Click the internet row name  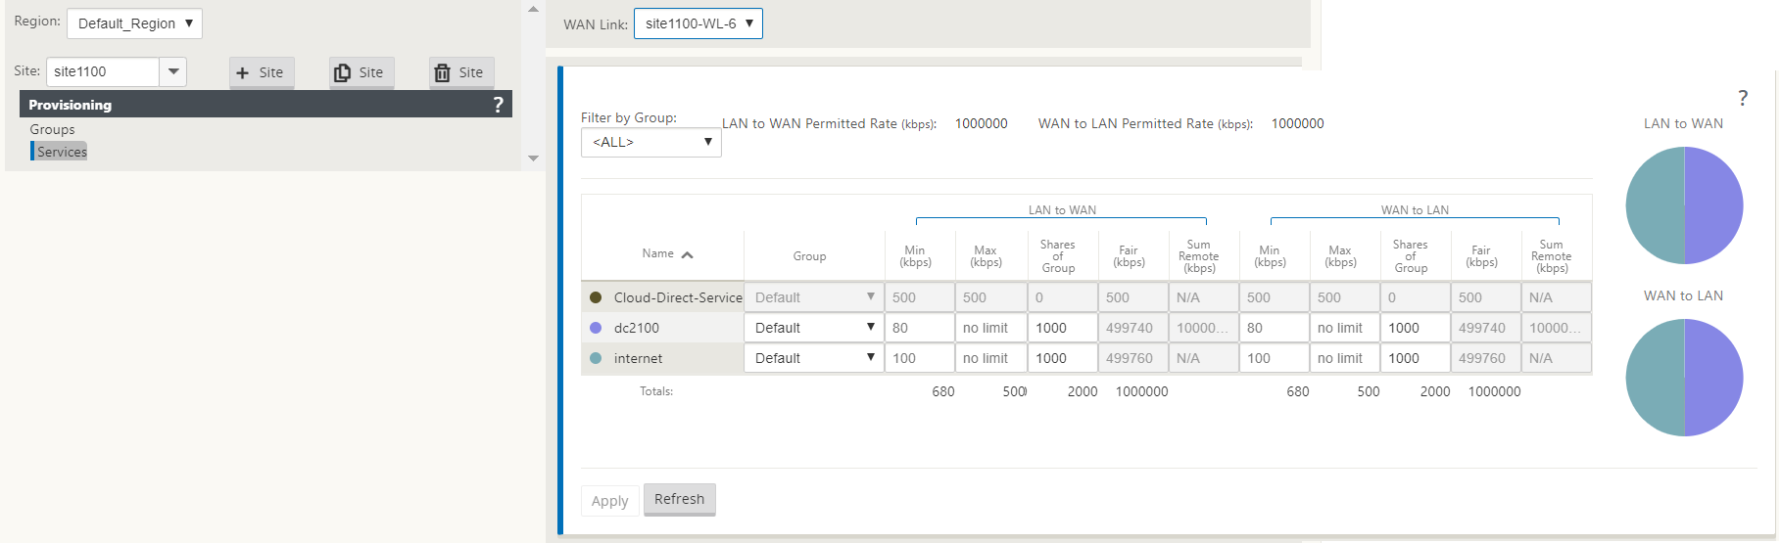(x=639, y=358)
